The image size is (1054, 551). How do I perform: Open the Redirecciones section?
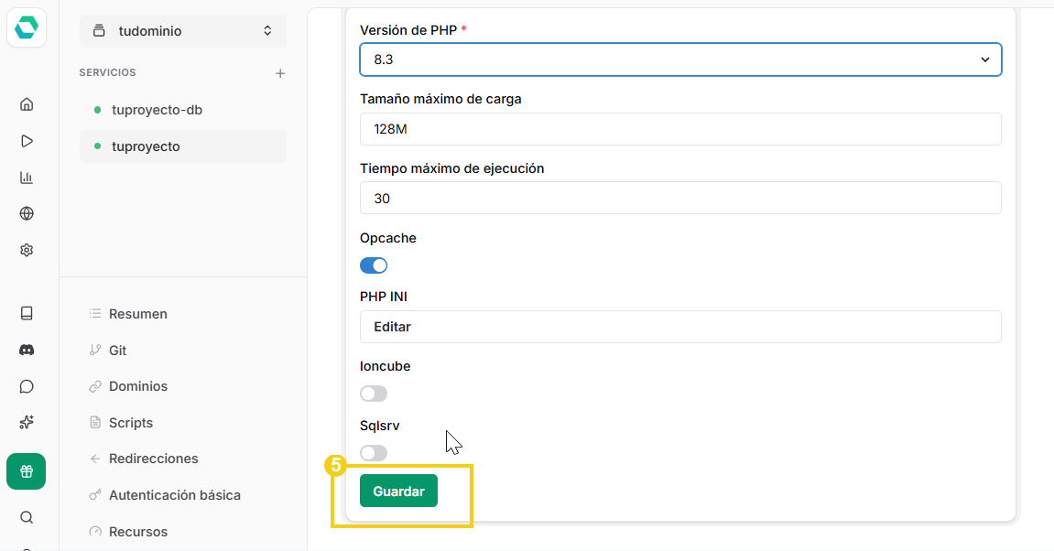(x=152, y=458)
